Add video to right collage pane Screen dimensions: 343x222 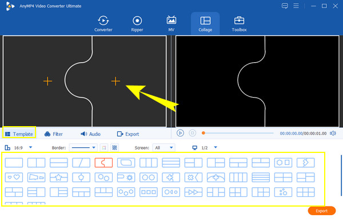coord(115,81)
